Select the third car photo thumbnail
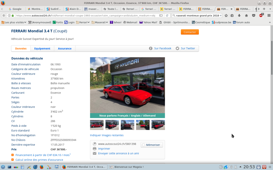 [127, 125]
